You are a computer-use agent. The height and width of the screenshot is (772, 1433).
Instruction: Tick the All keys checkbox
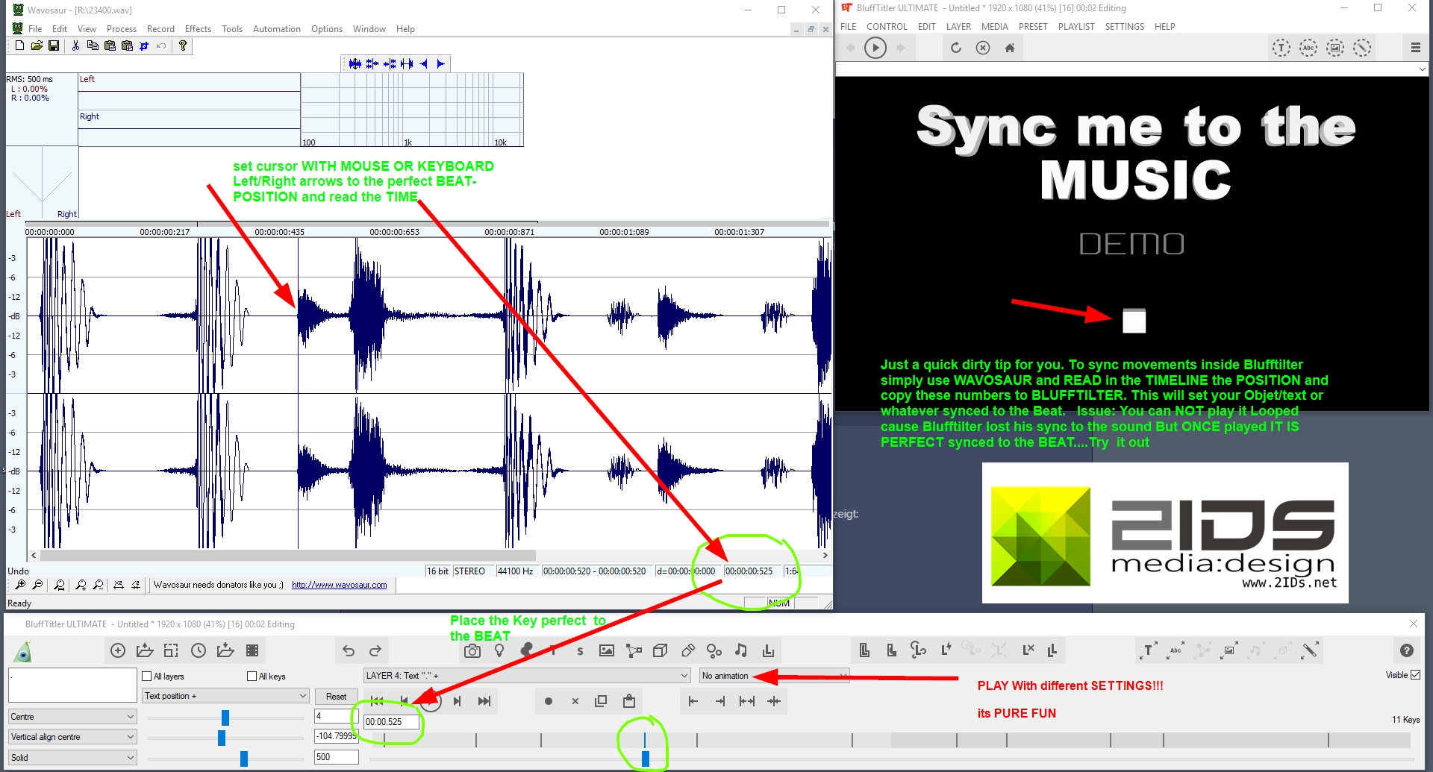point(252,676)
